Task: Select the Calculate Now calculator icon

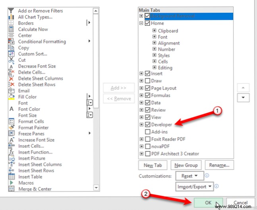Action: 11,29
